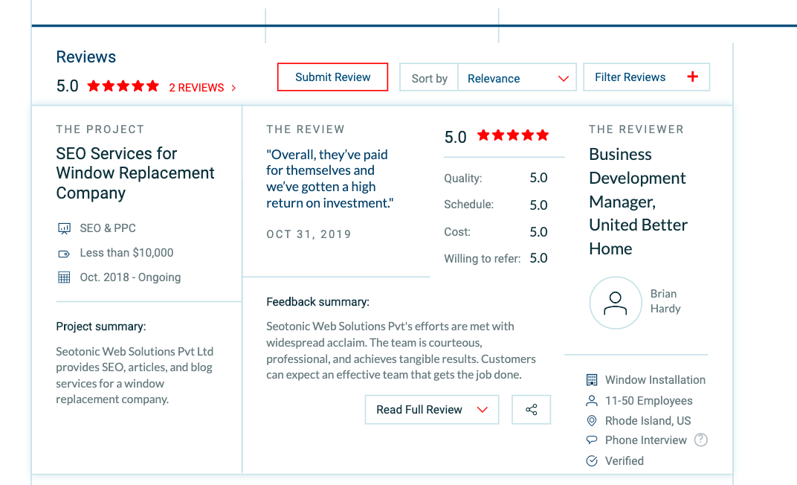Image resolution: width=797 pixels, height=485 pixels.
Task: Click the reviewer name Brian Hardy
Action: pos(665,301)
